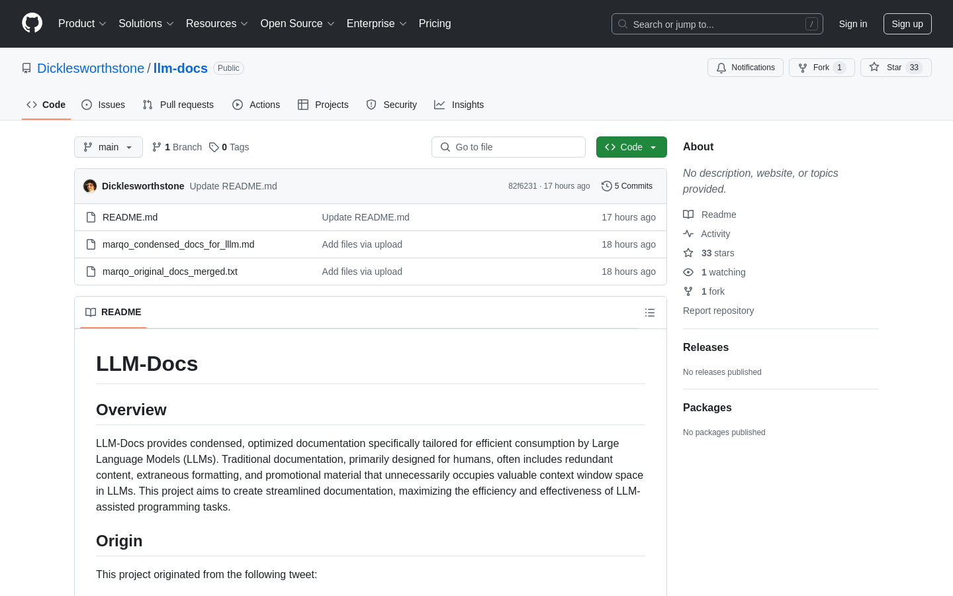
Task: Click the bell icon in Notifications
Action: 721,68
